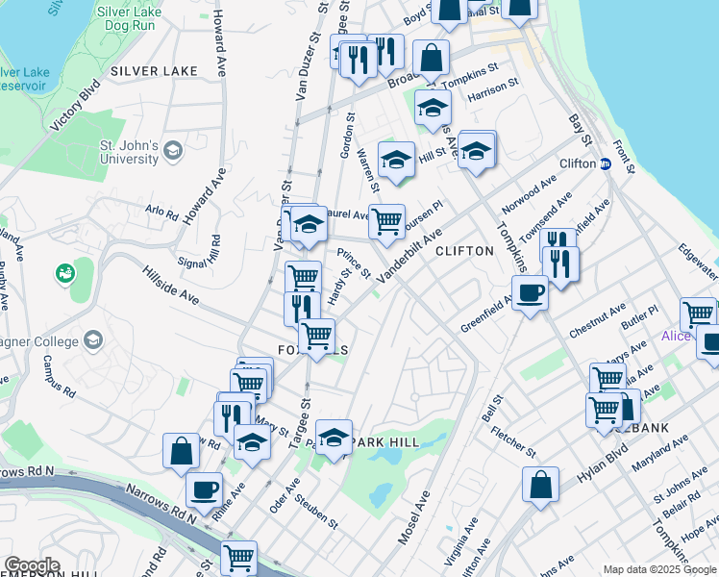This screenshot has height=577, width=719.
Task: Click the Mosel Ave street label
Action: pyautogui.click(x=413, y=517)
